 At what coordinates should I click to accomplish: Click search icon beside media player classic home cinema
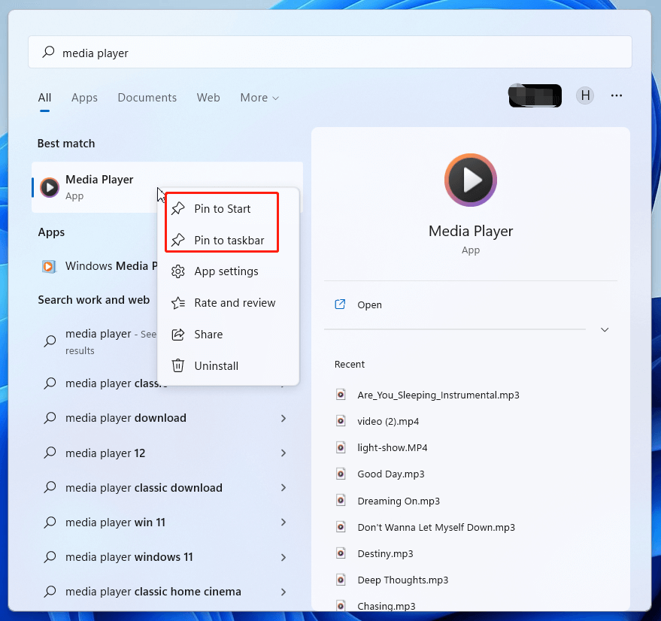[x=50, y=592]
